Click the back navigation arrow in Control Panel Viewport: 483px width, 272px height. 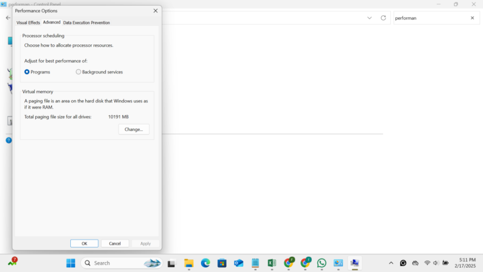tap(8, 17)
